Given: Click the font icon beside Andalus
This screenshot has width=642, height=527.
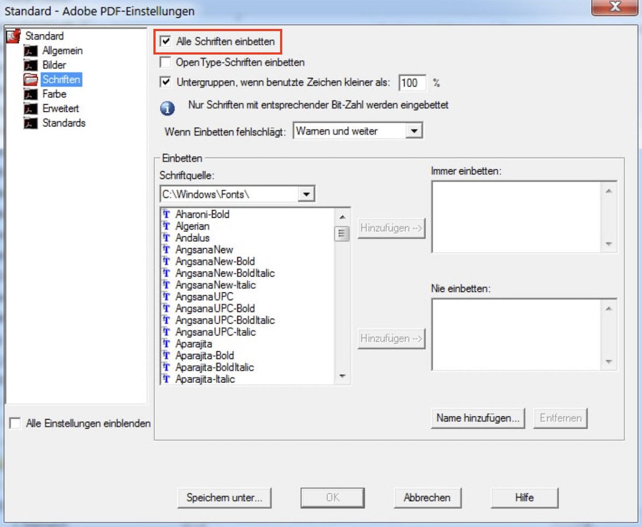Looking at the screenshot, I should [166, 238].
